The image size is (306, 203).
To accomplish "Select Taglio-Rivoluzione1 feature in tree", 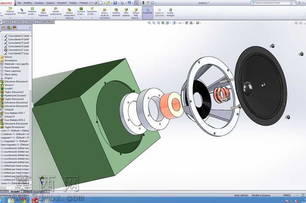I will tap(13, 127).
